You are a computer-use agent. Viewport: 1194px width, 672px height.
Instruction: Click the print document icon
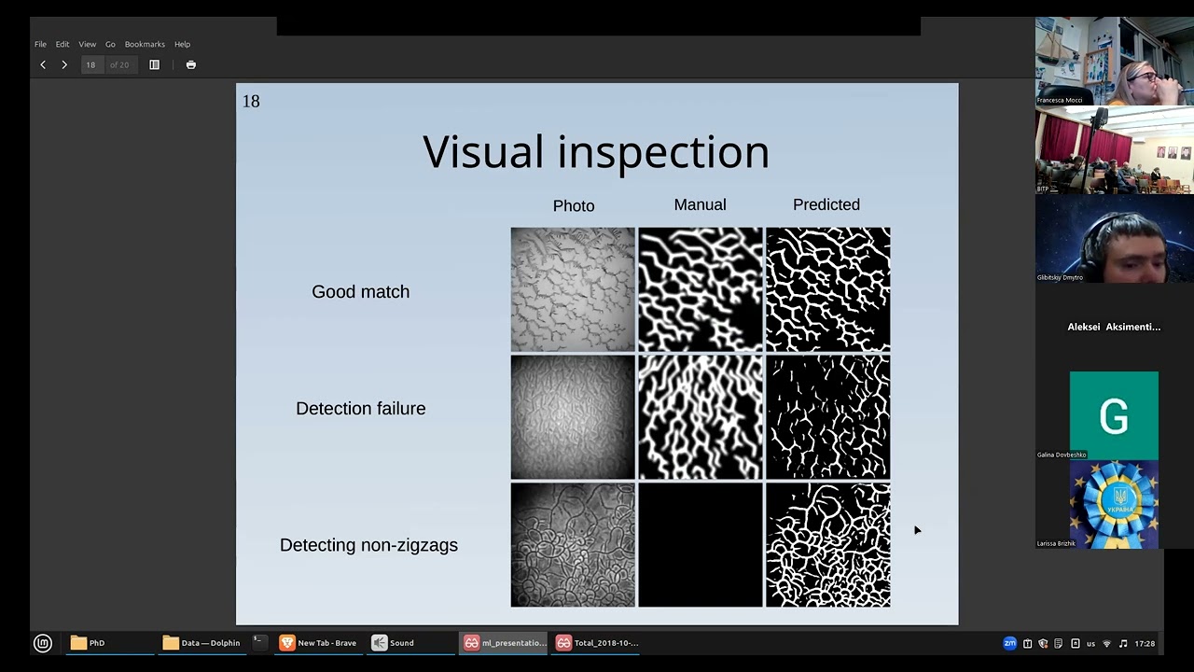coord(191,64)
